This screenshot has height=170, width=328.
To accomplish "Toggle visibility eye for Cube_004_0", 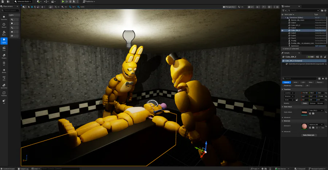I will (282, 30).
